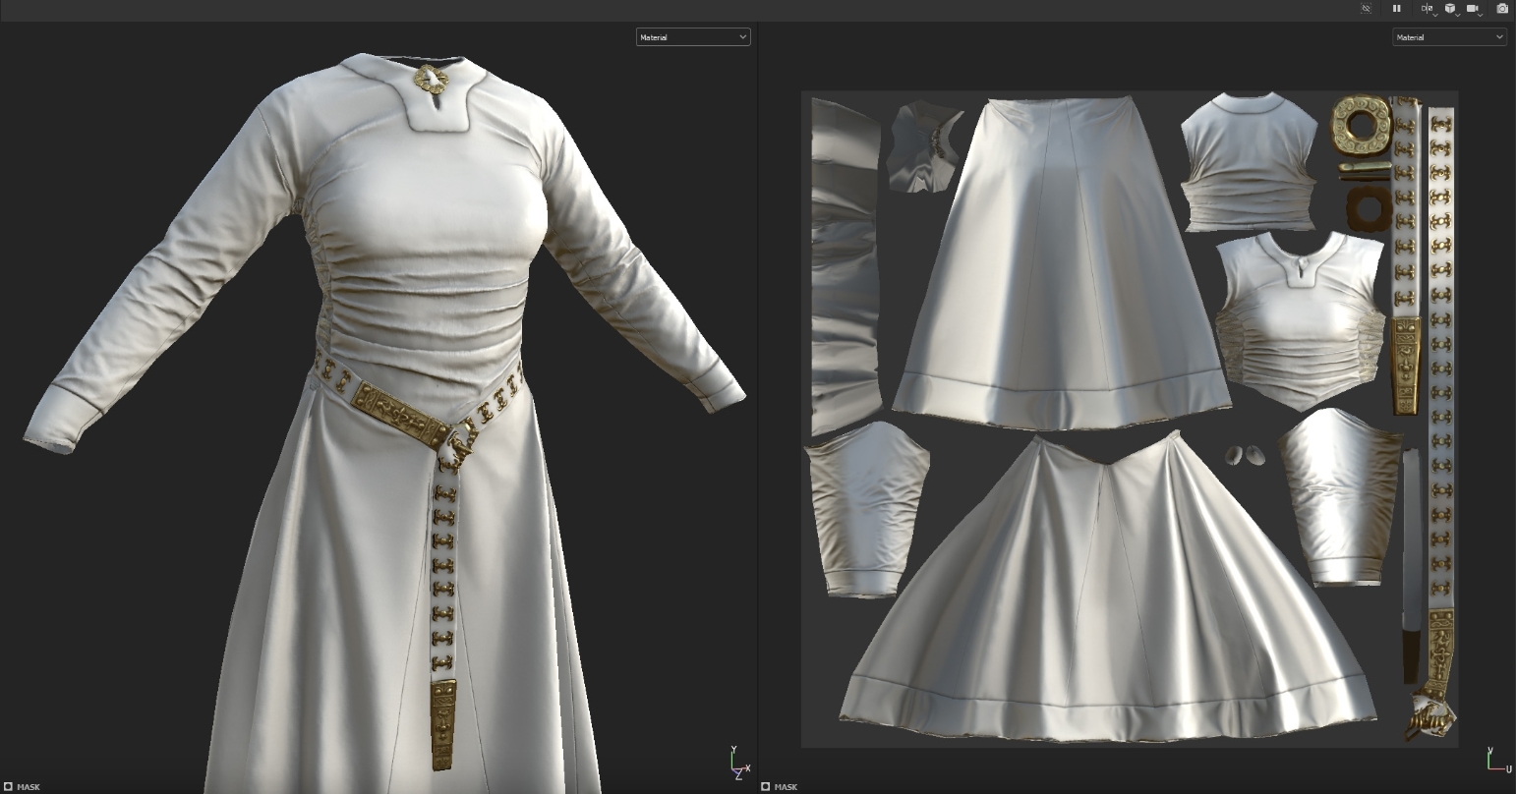Expand the arrow beside the cube icon
Screen dimensions: 1516x794
pyautogui.click(x=1458, y=16)
